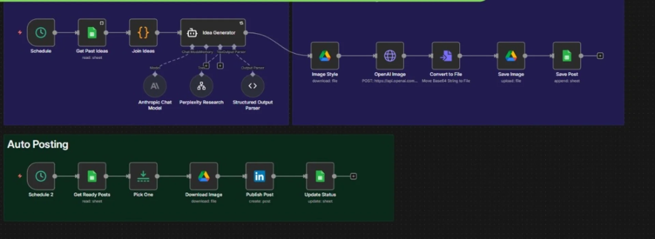Click the OpenAI Image HTTP request node
Image resolution: width=655 pixels, height=239 pixels.
(390, 56)
